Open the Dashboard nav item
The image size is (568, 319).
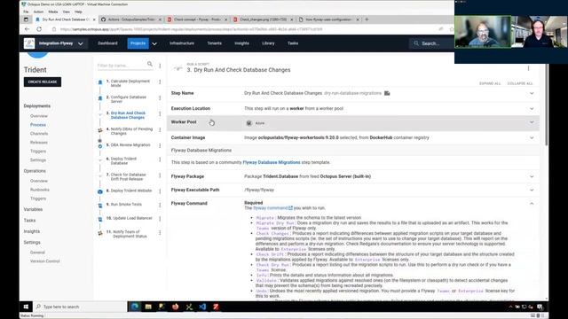pyautogui.click(x=107, y=43)
